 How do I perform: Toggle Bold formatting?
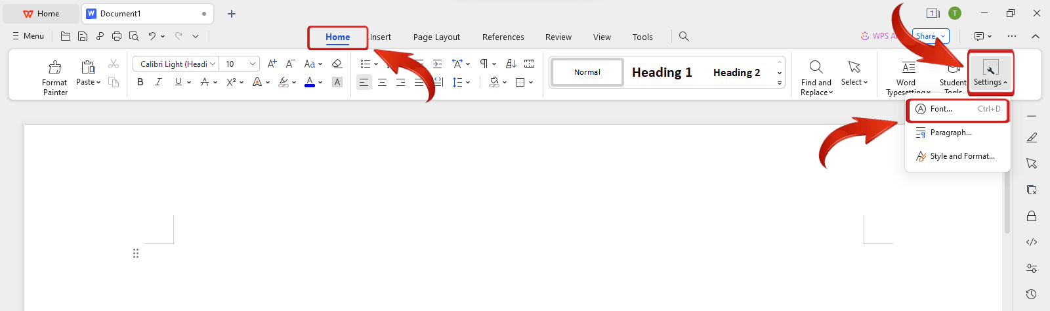pyautogui.click(x=140, y=82)
